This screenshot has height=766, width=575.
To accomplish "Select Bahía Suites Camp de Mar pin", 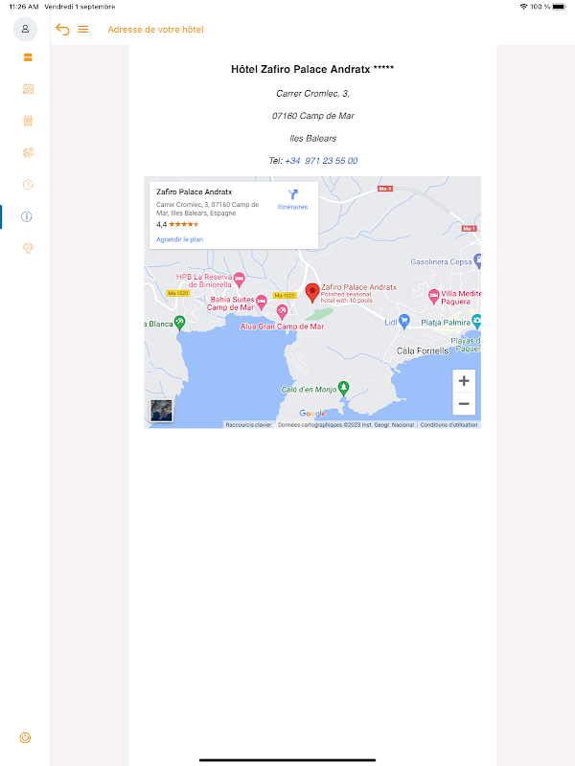I will (x=262, y=302).
